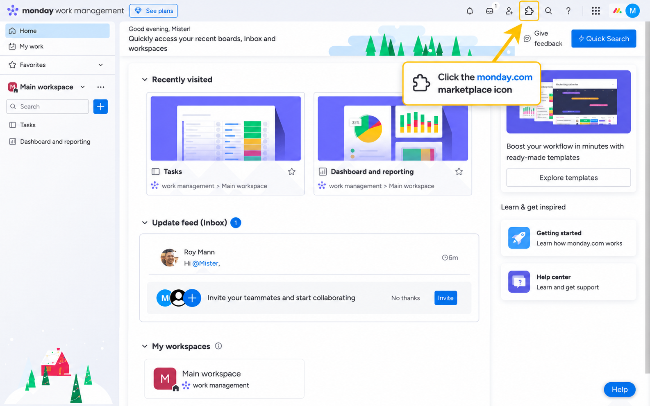Click the Main workspace red M icon in sidebar
The width and height of the screenshot is (650, 406).
tap(13, 87)
